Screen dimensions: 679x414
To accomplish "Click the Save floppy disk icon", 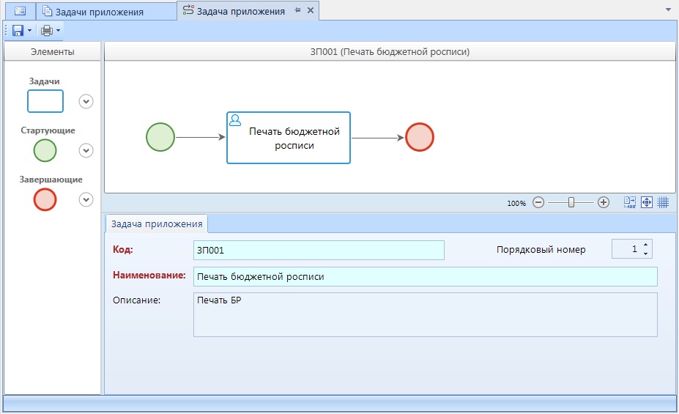I will pos(18,31).
